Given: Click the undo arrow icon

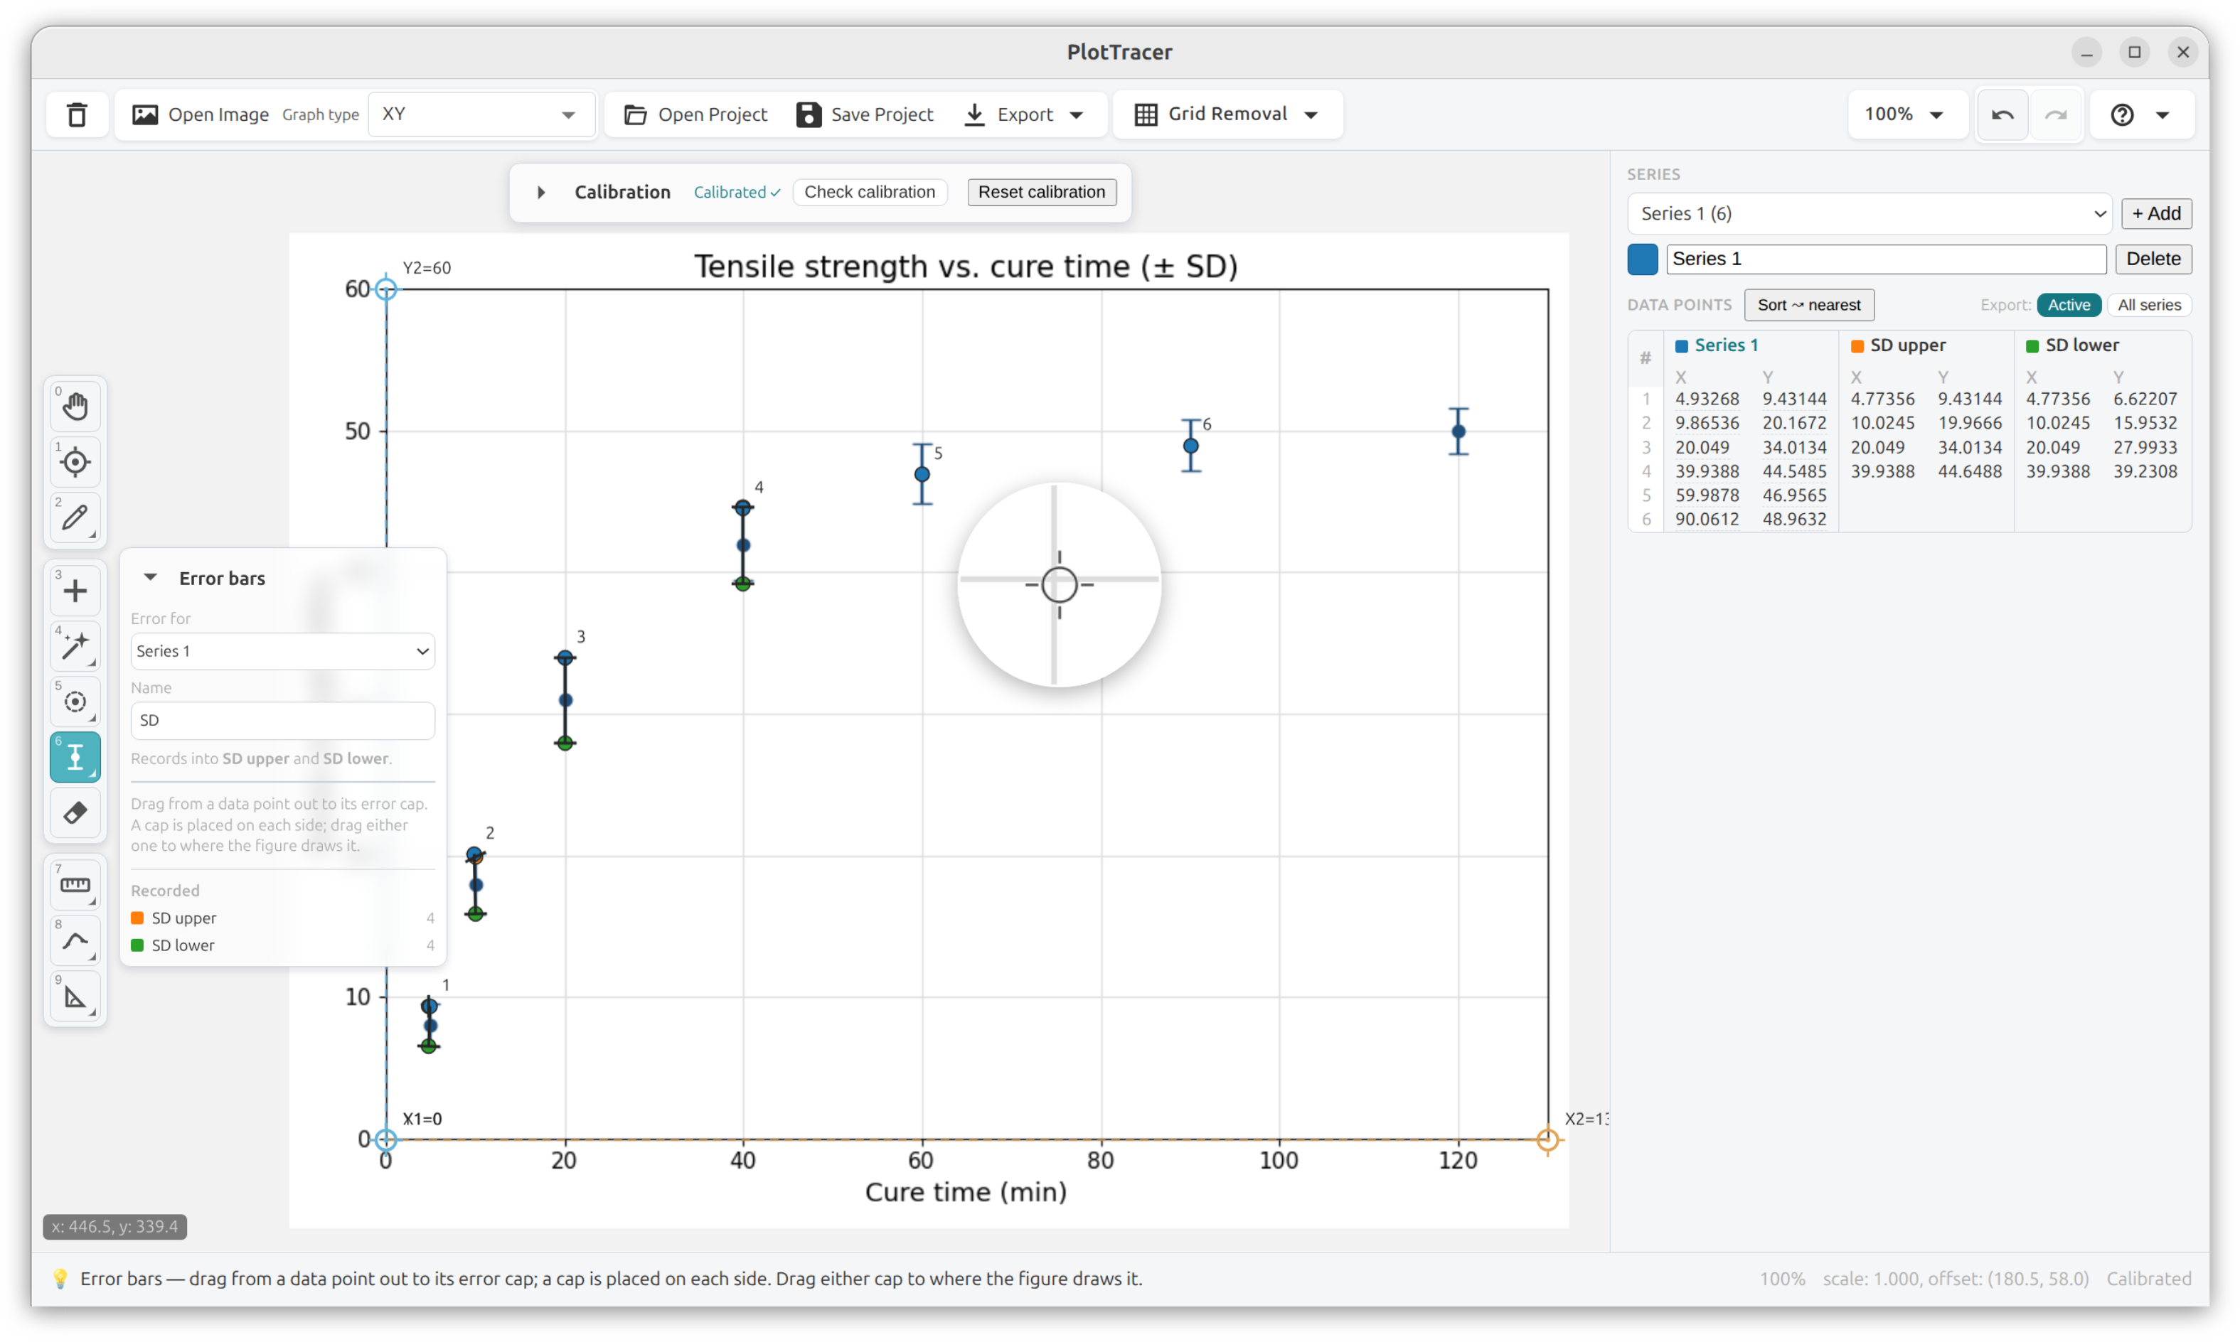Looking at the screenshot, I should click(2003, 115).
